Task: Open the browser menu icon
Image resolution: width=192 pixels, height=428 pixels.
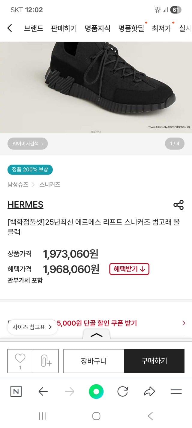Action: coord(175,392)
